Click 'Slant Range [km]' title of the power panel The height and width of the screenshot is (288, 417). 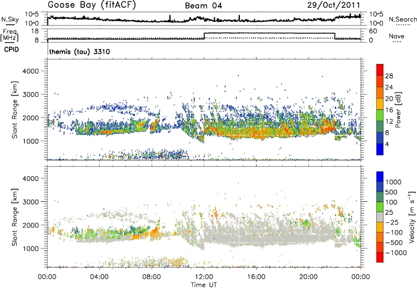point(15,110)
